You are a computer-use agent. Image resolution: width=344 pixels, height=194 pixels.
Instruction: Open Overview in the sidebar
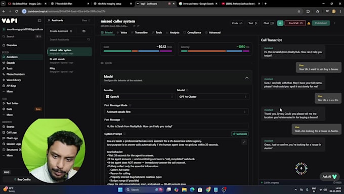coord(12,45)
